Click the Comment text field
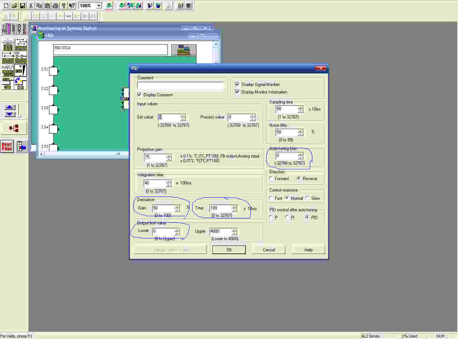This screenshot has height=339, width=458. point(180,86)
